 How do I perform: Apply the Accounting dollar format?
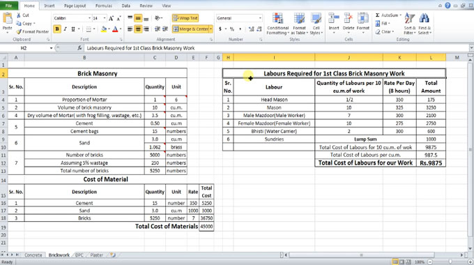pos(220,29)
